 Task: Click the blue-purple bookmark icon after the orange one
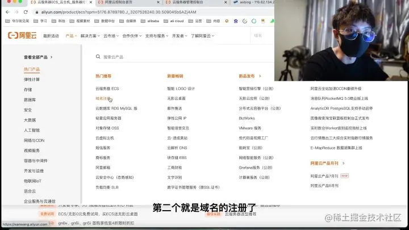(x=236, y=21)
